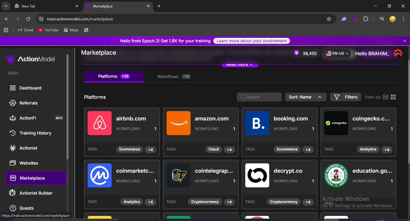This screenshot has width=410, height=221.
Task: Close the purple Epoch 2 banner
Action: tap(405, 41)
